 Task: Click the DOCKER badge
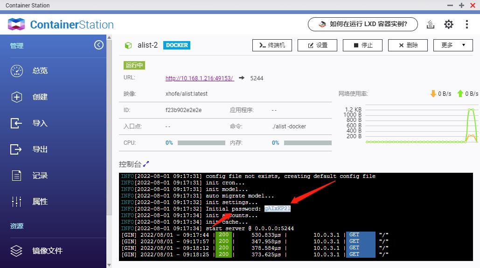point(177,45)
